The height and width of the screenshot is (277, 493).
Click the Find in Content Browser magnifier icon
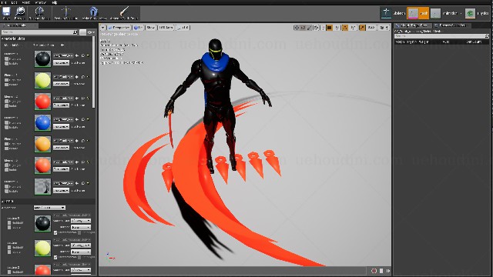coord(20,12)
